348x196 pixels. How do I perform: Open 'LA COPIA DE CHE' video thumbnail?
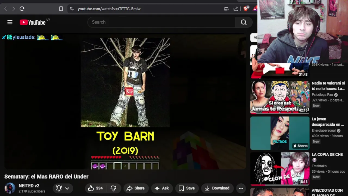click(x=280, y=169)
